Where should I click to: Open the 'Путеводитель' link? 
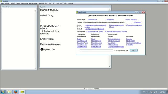(x=110, y=20)
